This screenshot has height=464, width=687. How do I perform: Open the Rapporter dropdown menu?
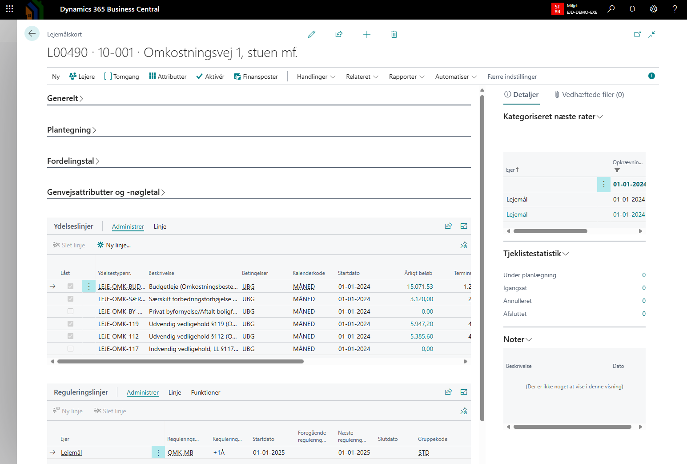407,77
